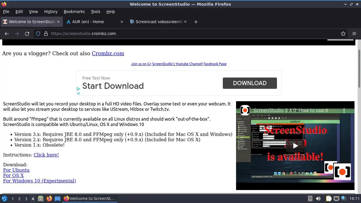Open the View menu

(33, 12)
